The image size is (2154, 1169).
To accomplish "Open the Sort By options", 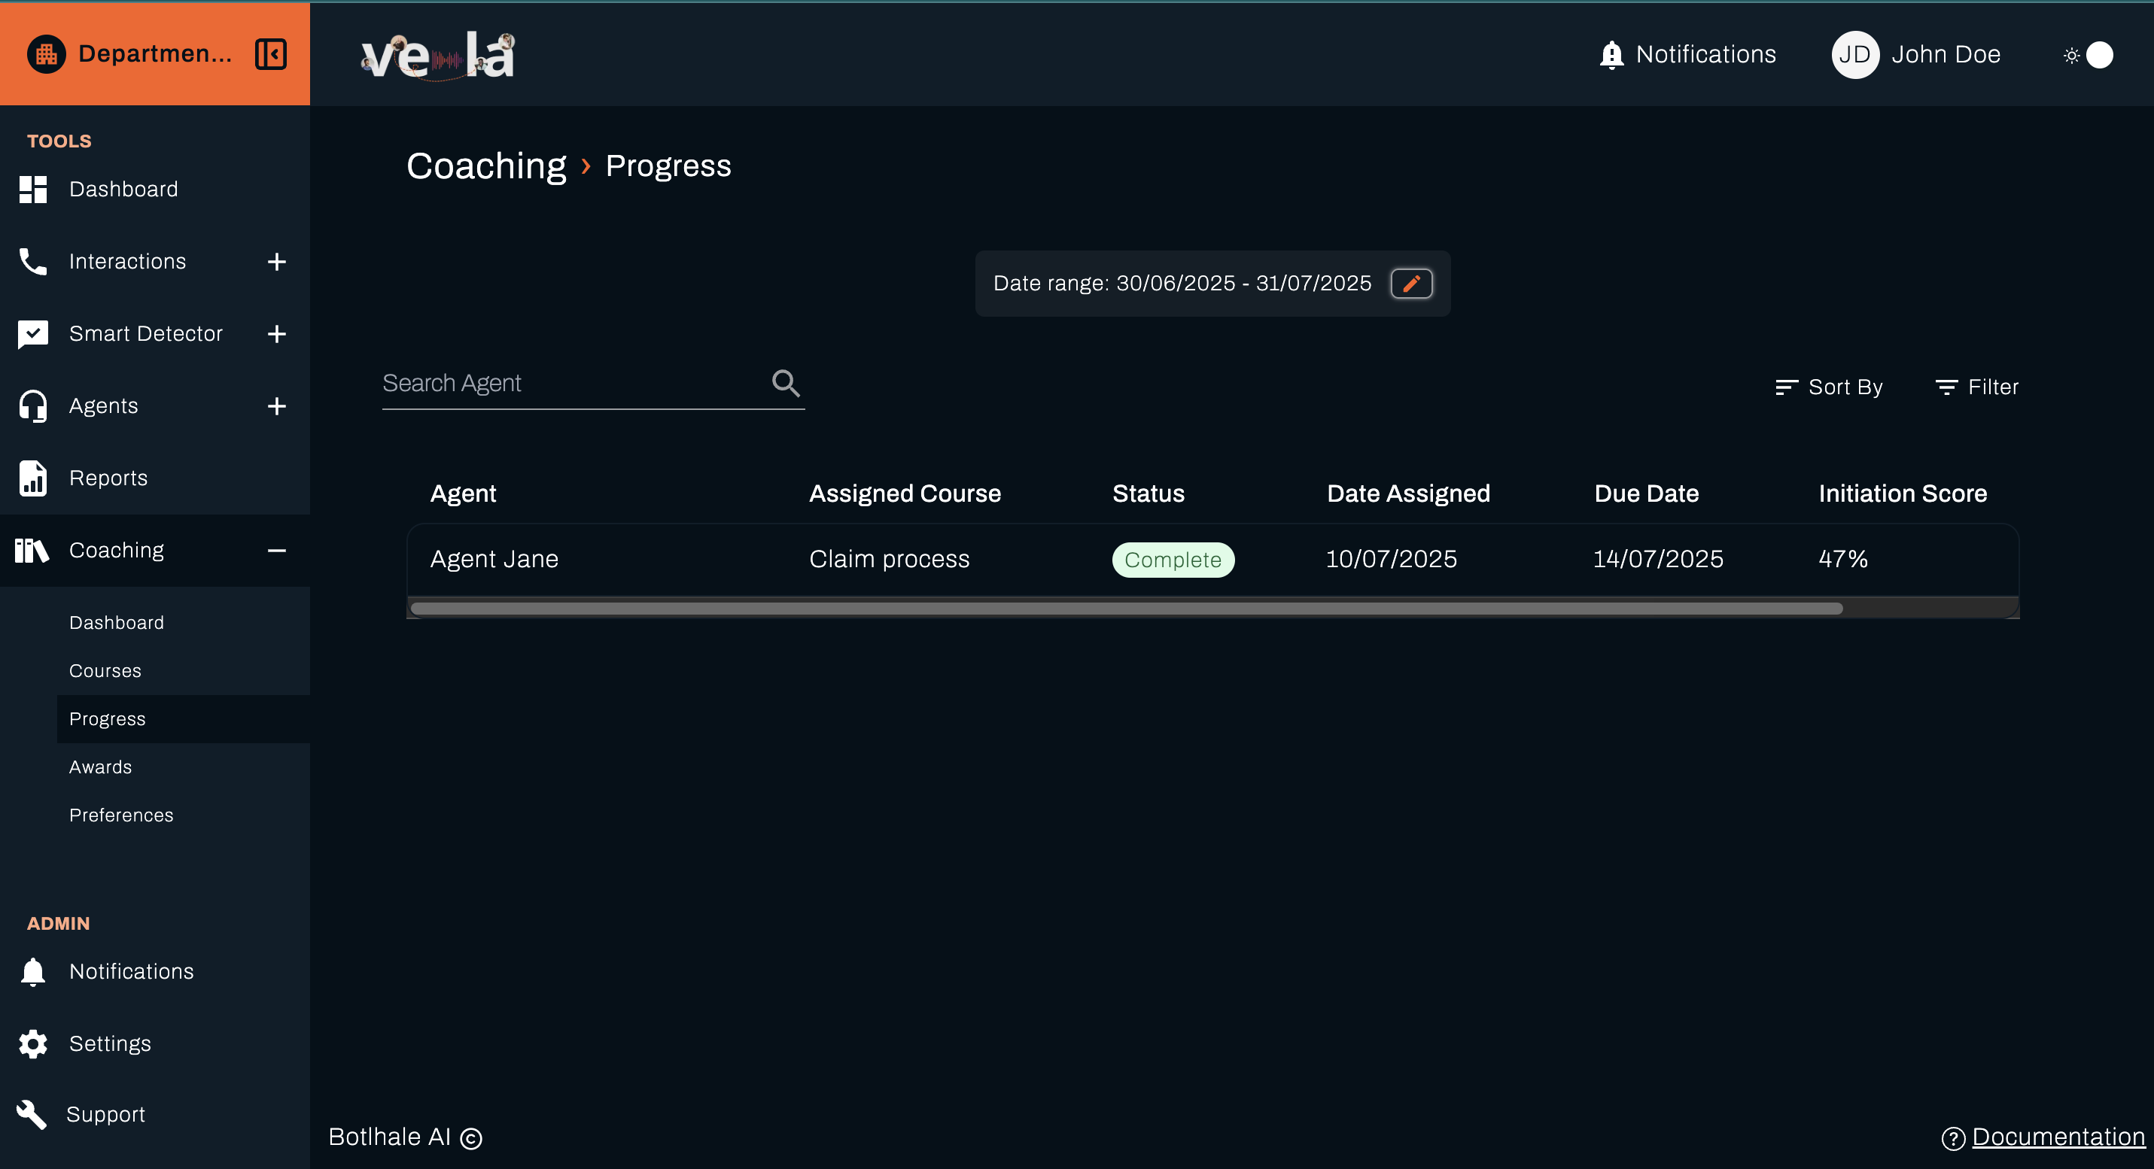I will point(1828,386).
